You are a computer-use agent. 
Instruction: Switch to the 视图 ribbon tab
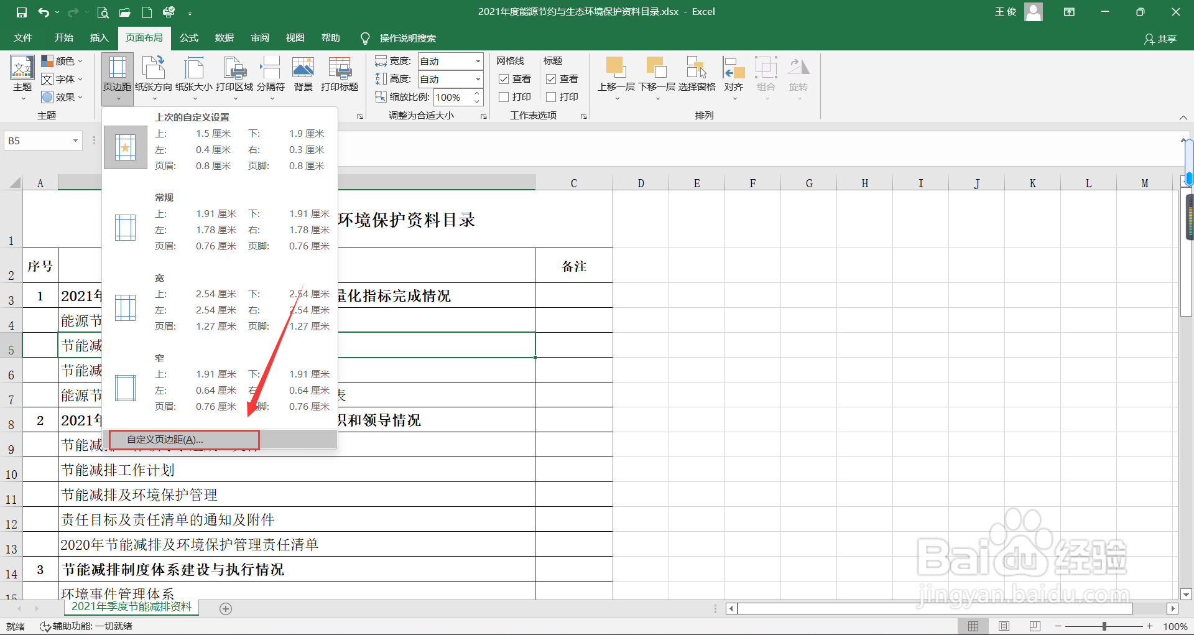point(295,38)
